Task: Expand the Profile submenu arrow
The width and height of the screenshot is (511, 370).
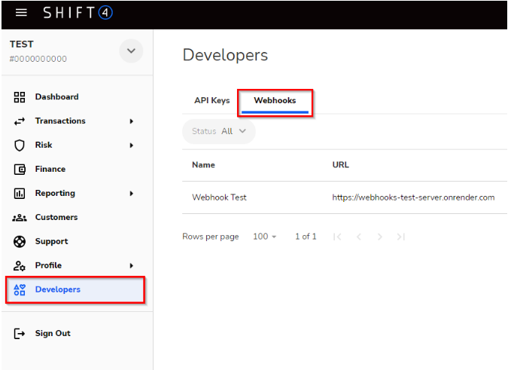Action: pos(132,266)
